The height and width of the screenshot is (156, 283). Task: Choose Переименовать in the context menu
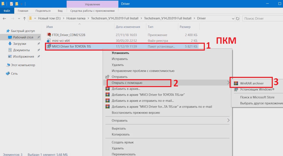[124, 154]
